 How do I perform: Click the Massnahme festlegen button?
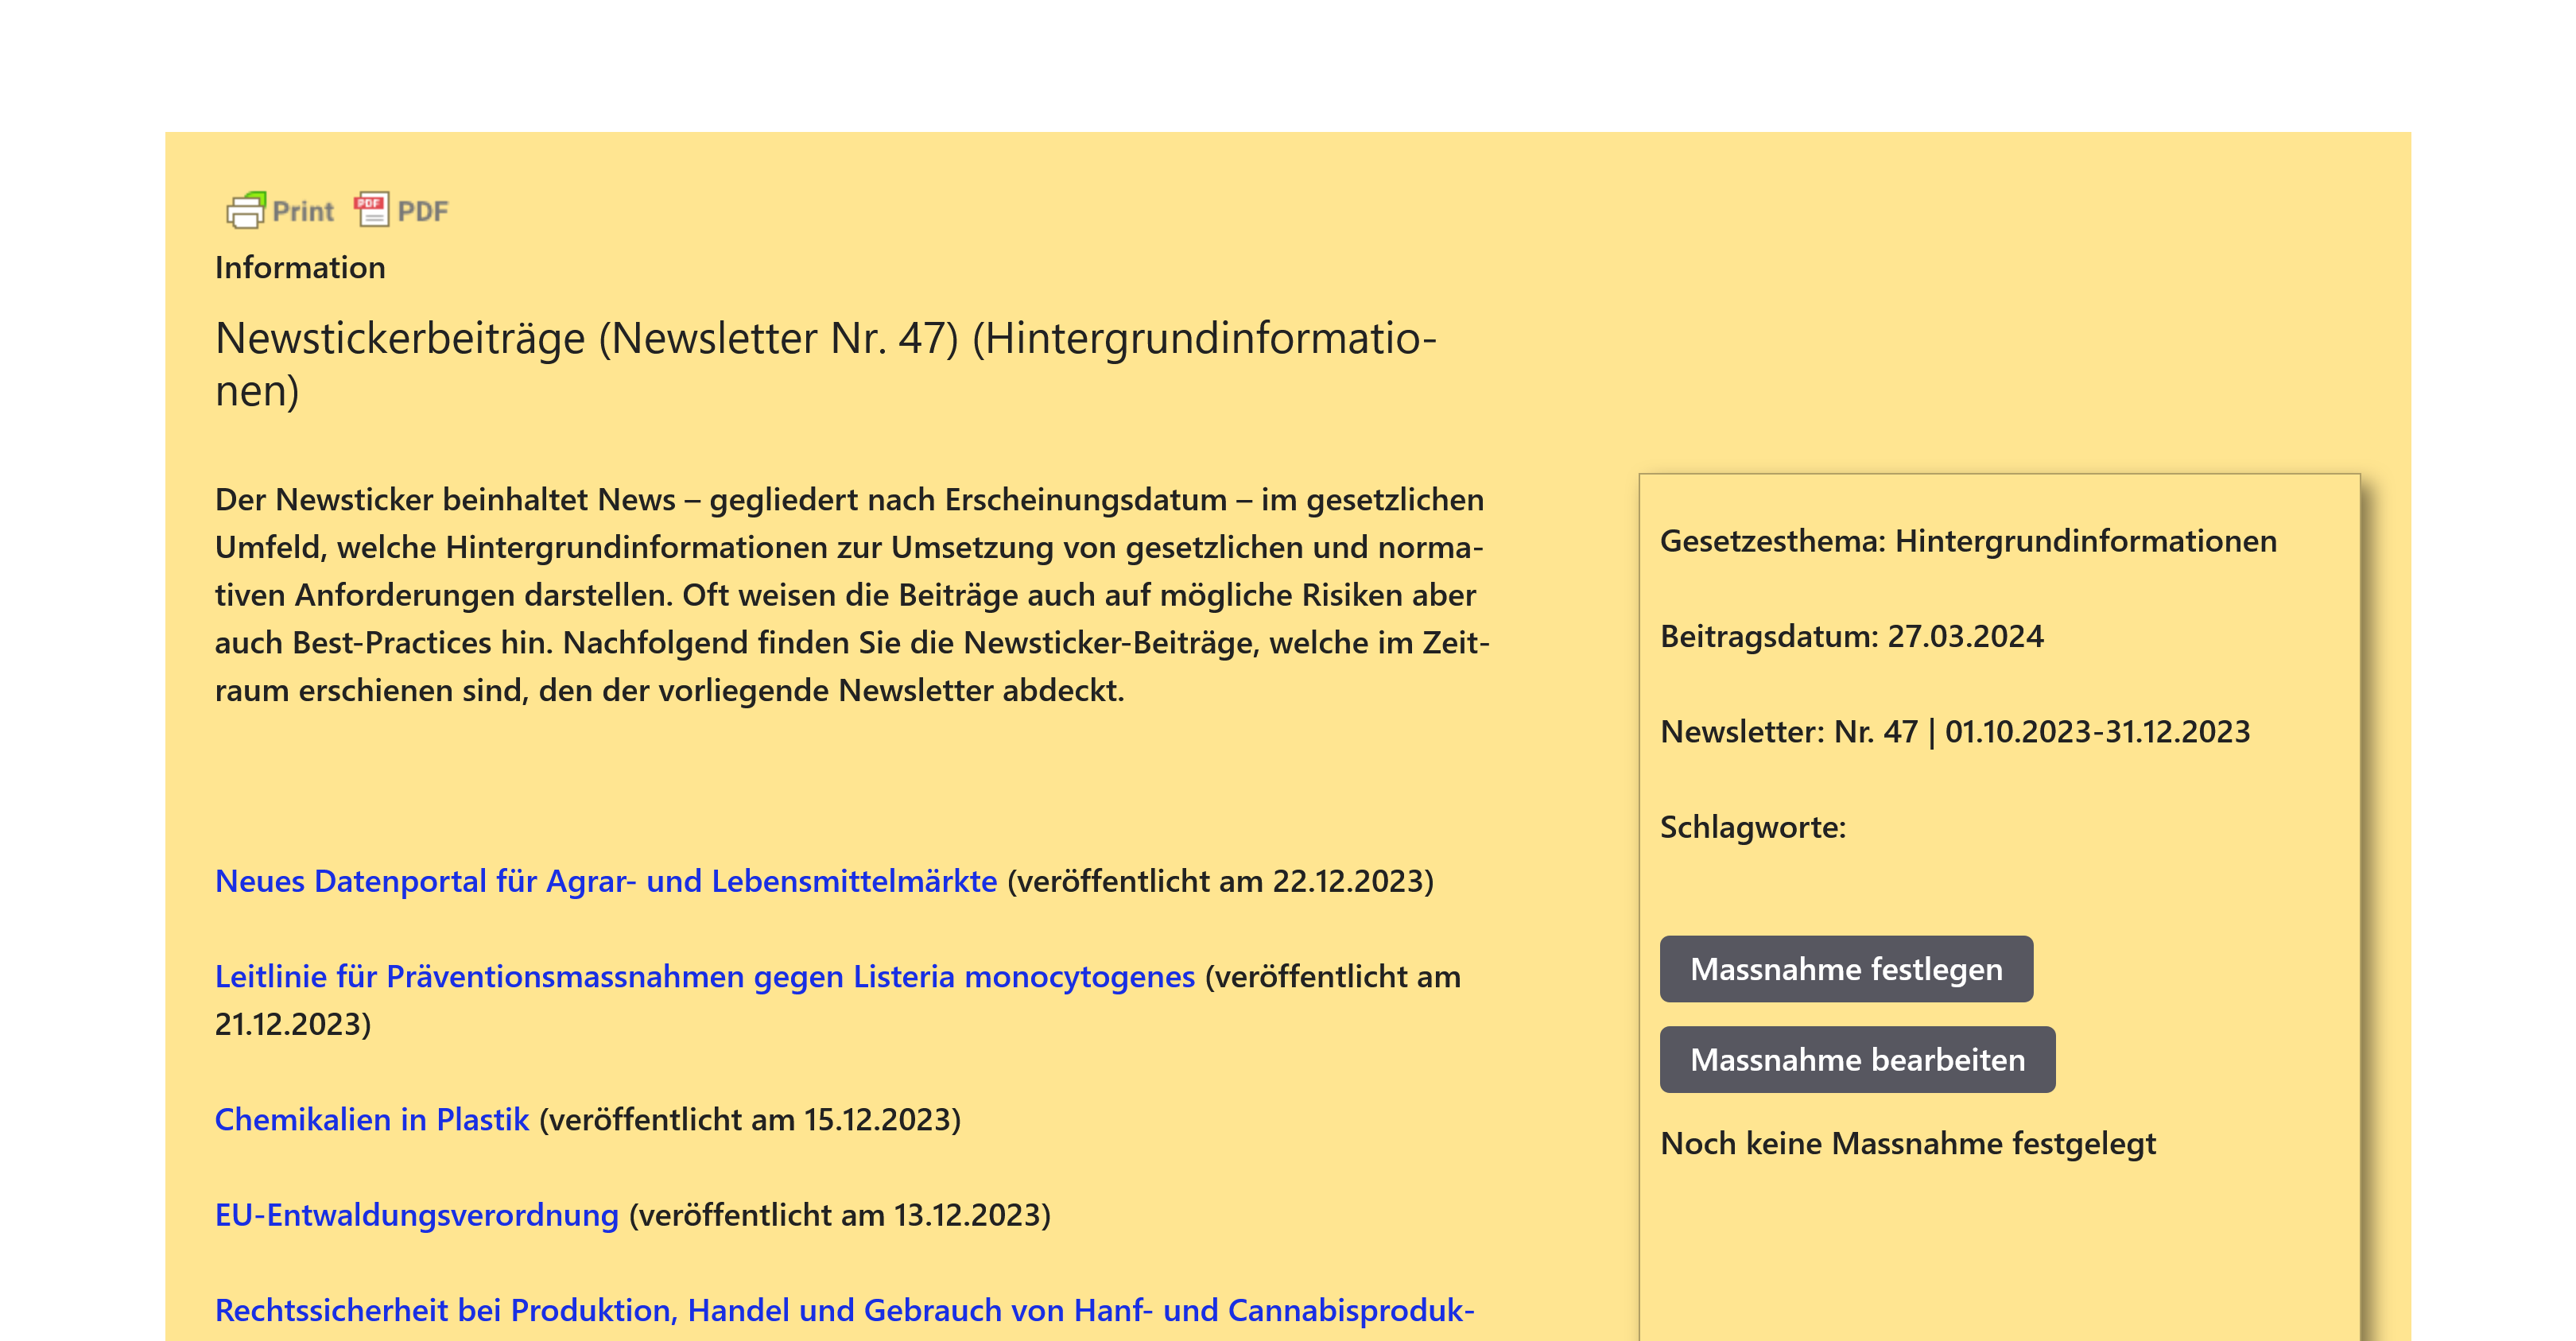1846,969
